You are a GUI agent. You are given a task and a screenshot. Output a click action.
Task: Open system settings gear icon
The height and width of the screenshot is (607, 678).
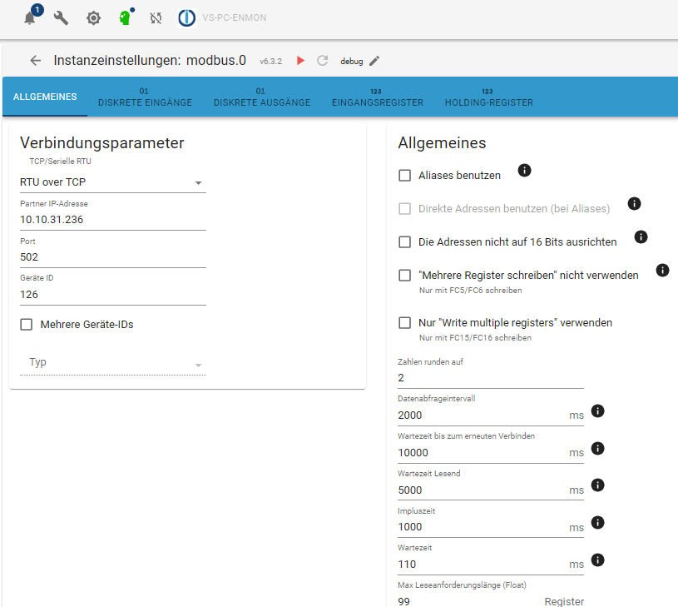93,17
